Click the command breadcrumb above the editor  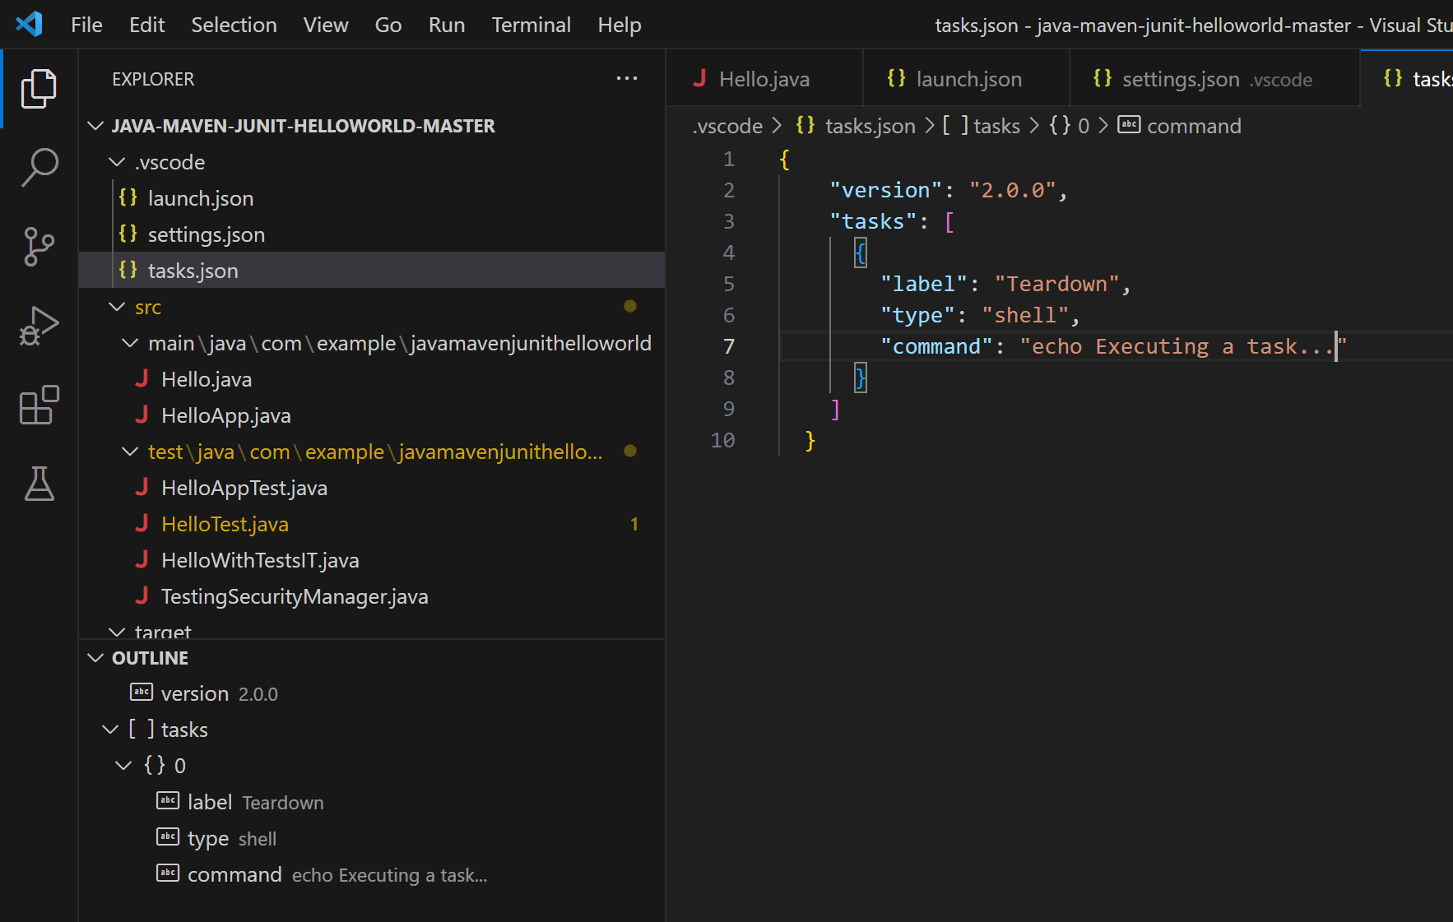[1195, 125]
